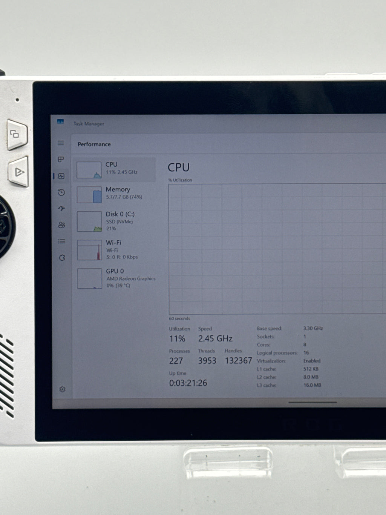Click the Memory mini graph thumbnail
This screenshot has width=386, height=515.
[x=89, y=195]
